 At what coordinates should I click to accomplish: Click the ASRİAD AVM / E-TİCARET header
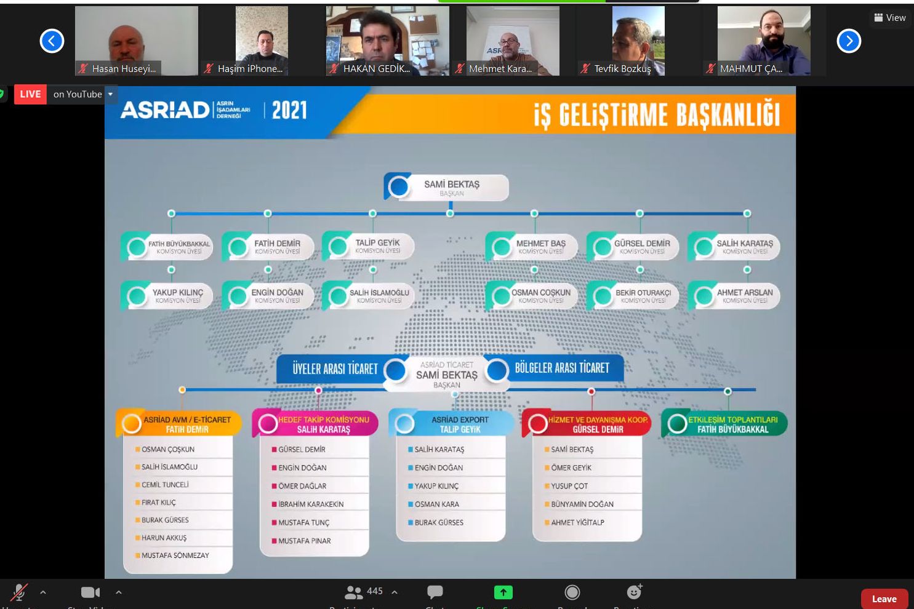point(178,424)
